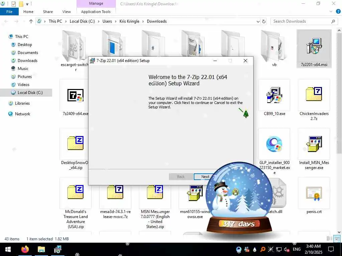Click the Search Downloads field
342x256 pixels.
point(304,21)
